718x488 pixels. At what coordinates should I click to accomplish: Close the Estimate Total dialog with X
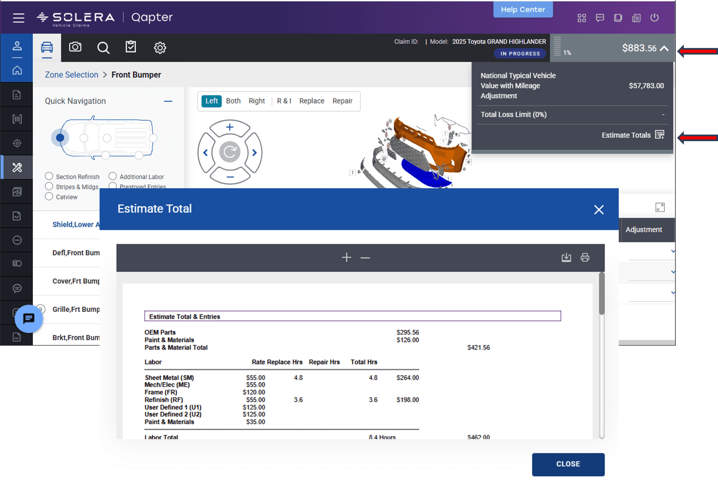pyautogui.click(x=599, y=209)
